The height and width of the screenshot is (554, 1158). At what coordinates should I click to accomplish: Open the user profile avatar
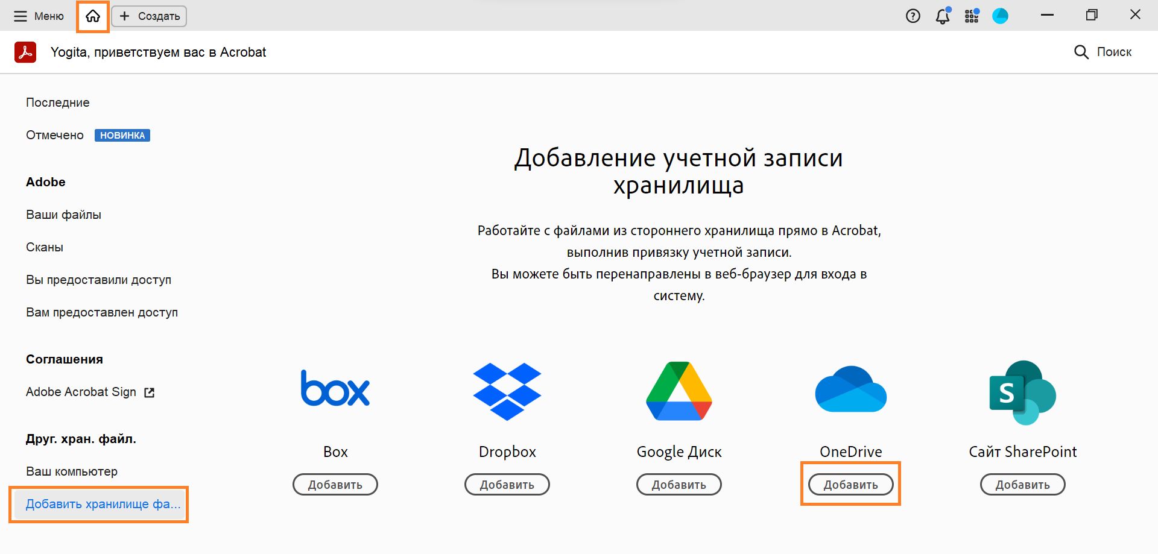[x=1001, y=16]
